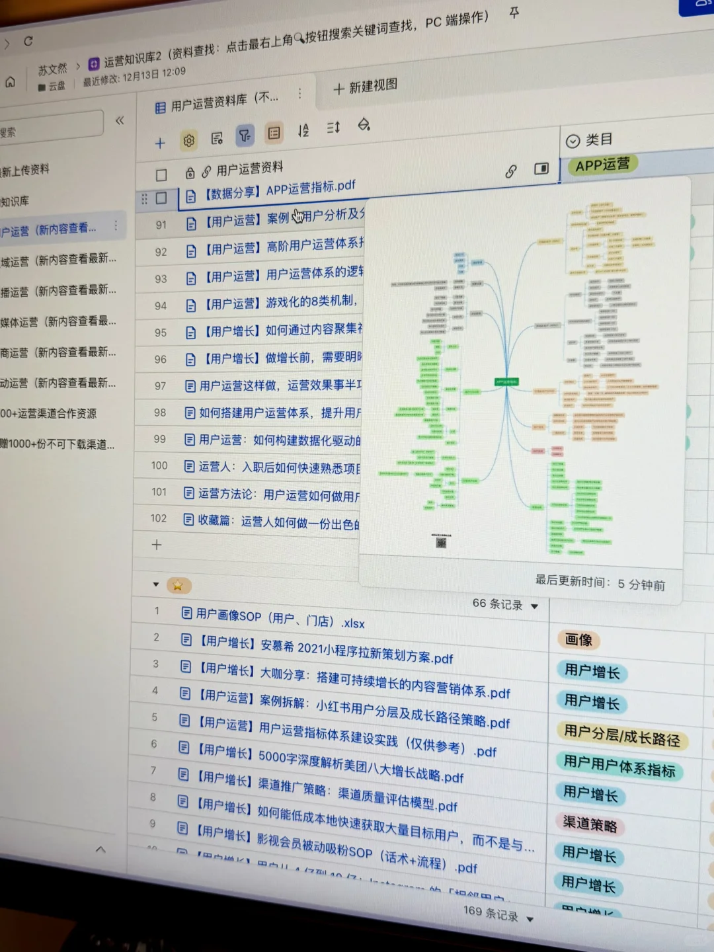Toggle the star favorite icon above the record group
The width and height of the screenshot is (714, 952).
[177, 585]
